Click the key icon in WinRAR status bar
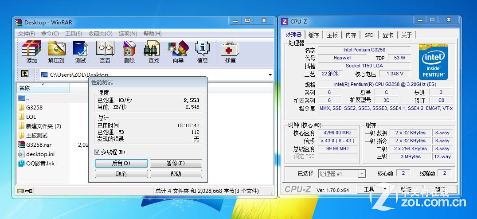 point(29,191)
